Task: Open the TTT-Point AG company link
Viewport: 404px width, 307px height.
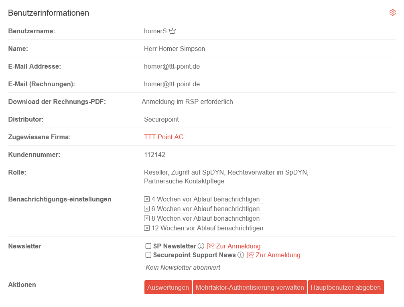Action: pyautogui.click(x=164, y=137)
